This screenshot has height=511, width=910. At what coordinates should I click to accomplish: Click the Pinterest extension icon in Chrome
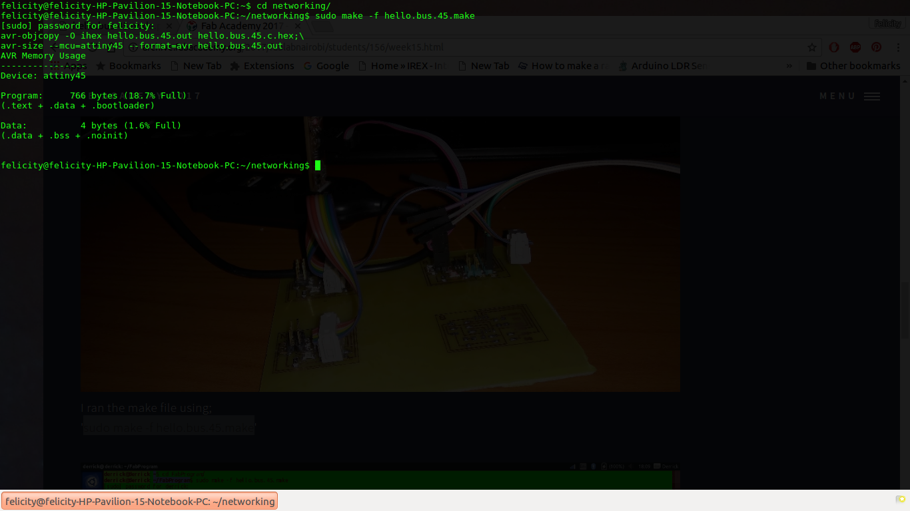tap(876, 47)
